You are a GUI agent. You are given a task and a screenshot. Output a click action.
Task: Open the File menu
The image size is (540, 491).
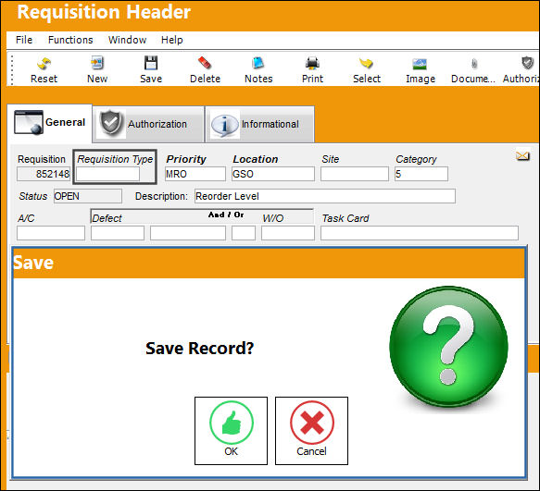click(24, 40)
